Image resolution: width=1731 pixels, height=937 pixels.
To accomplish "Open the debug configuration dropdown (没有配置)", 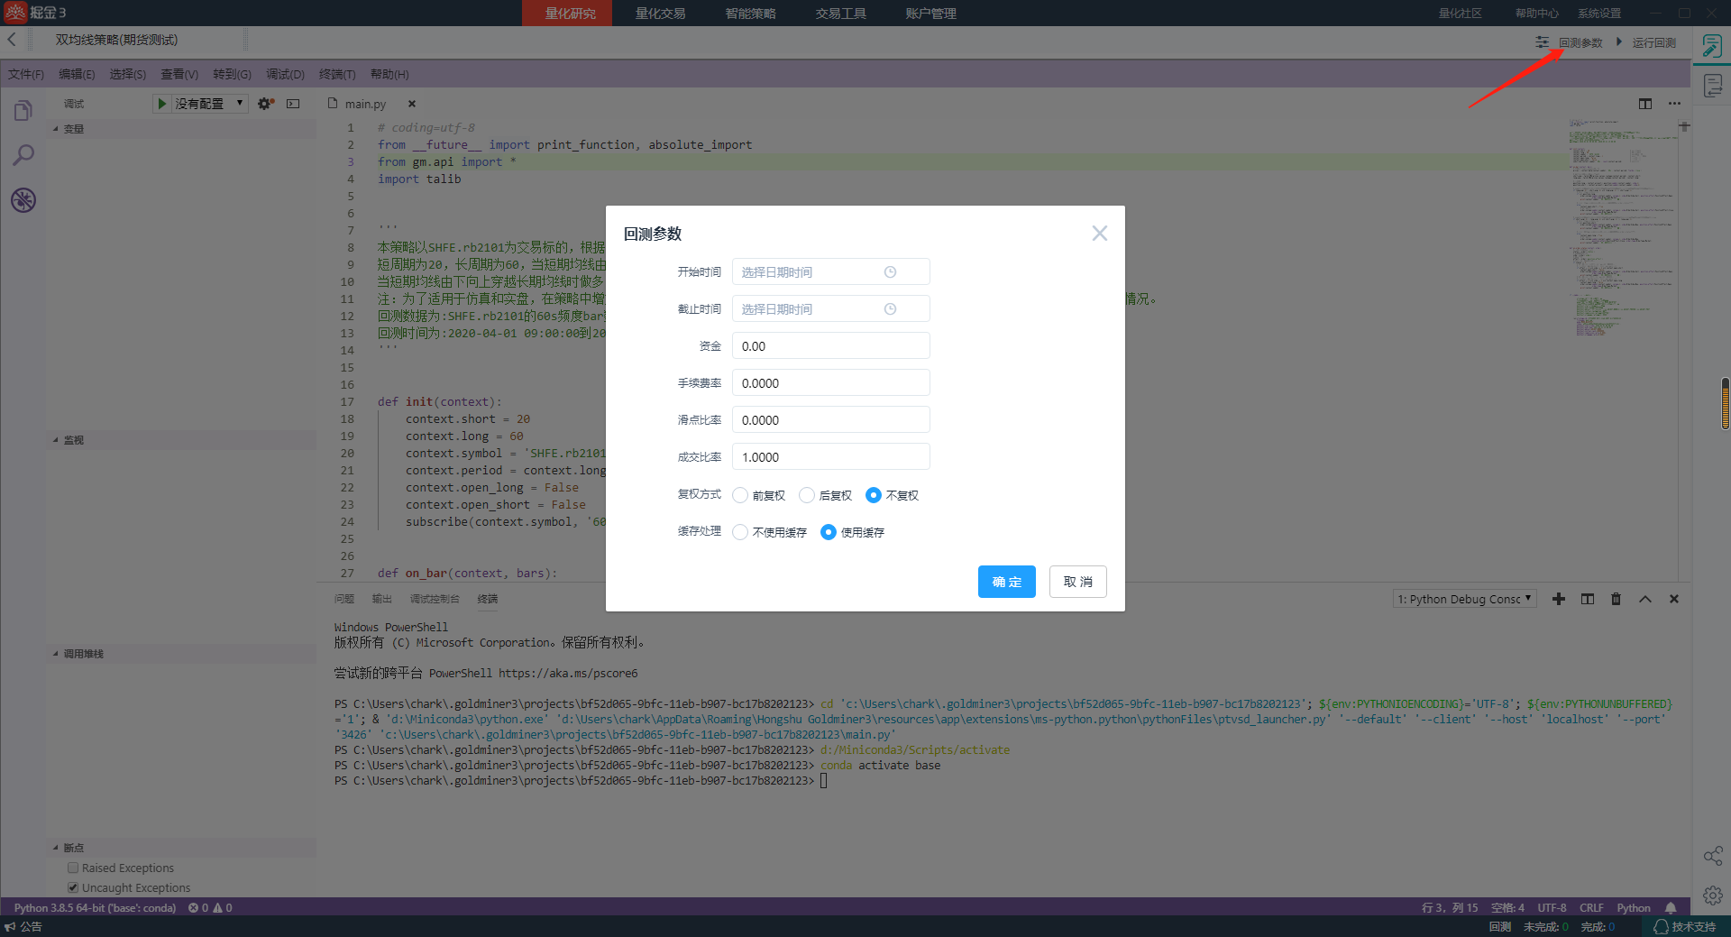I will click(210, 104).
